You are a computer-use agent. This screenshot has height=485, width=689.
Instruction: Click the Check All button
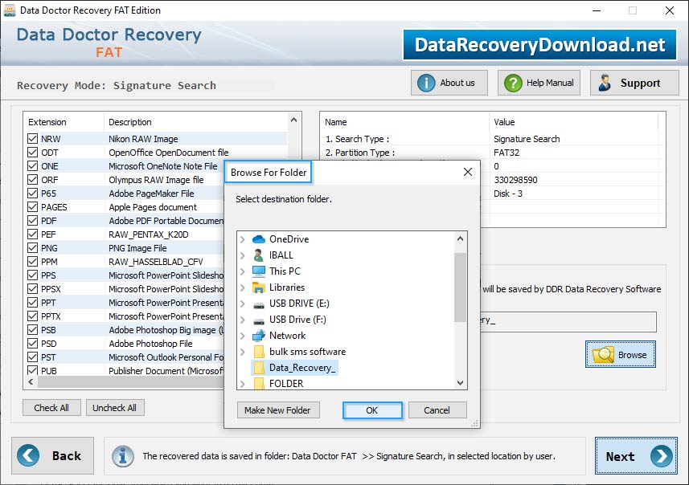51,408
